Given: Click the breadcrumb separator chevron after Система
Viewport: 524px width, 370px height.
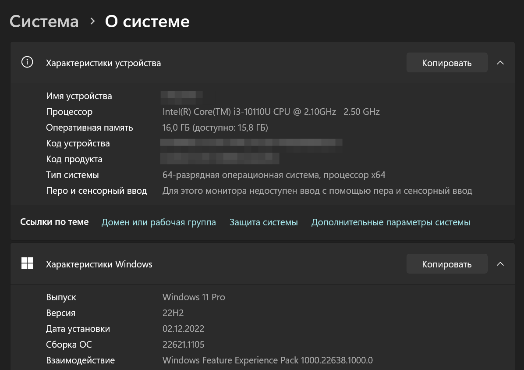Looking at the screenshot, I should (92, 22).
